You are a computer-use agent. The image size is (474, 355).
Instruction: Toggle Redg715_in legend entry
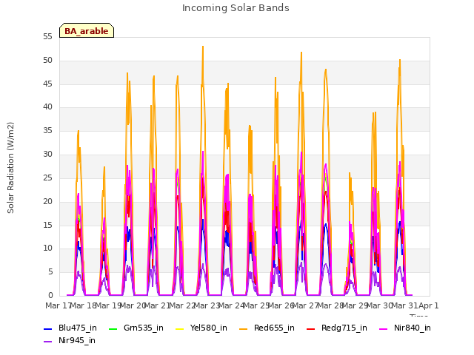337,328
